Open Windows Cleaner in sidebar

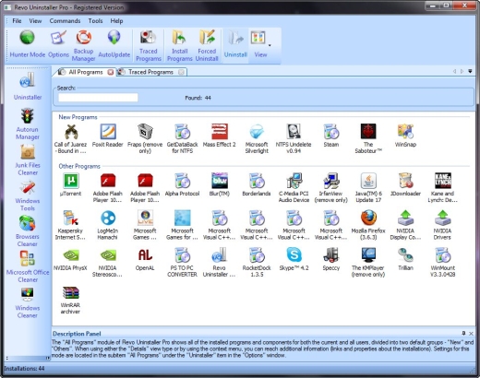pyautogui.click(x=28, y=303)
